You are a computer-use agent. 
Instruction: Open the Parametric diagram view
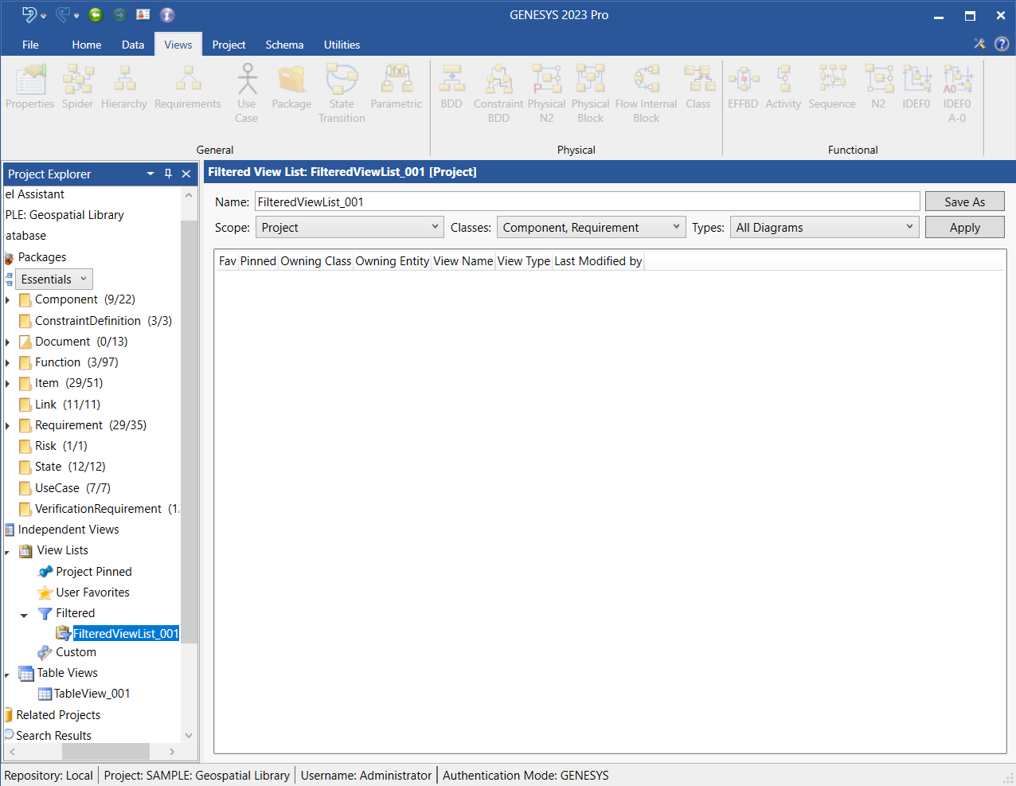pyautogui.click(x=397, y=88)
